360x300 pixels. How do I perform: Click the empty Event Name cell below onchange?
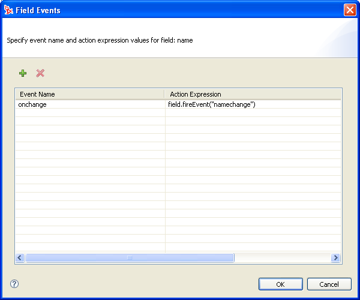pos(90,113)
